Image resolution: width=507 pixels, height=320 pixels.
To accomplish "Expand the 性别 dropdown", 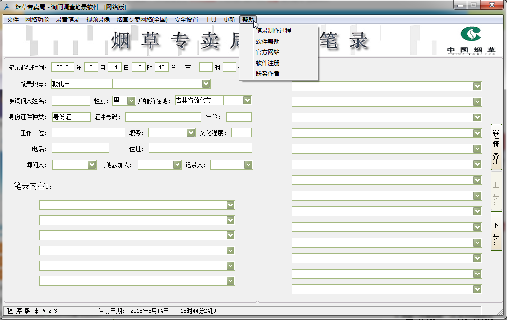I will click(x=131, y=101).
